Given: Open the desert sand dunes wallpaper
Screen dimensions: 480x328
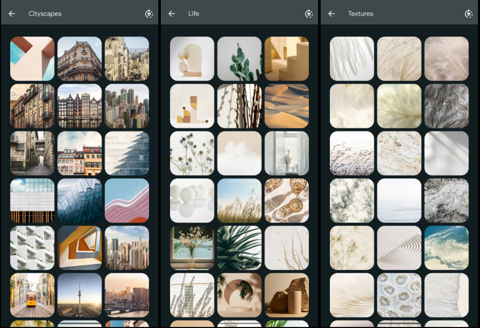Looking at the screenshot, I should coord(287,106).
